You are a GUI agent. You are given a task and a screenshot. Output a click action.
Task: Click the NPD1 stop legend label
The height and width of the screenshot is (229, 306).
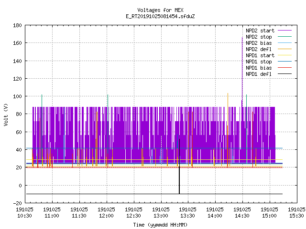click(259, 62)
